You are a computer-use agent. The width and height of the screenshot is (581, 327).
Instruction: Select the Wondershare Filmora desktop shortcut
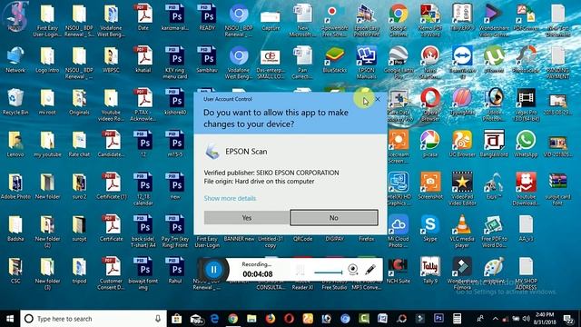(462, 273)
